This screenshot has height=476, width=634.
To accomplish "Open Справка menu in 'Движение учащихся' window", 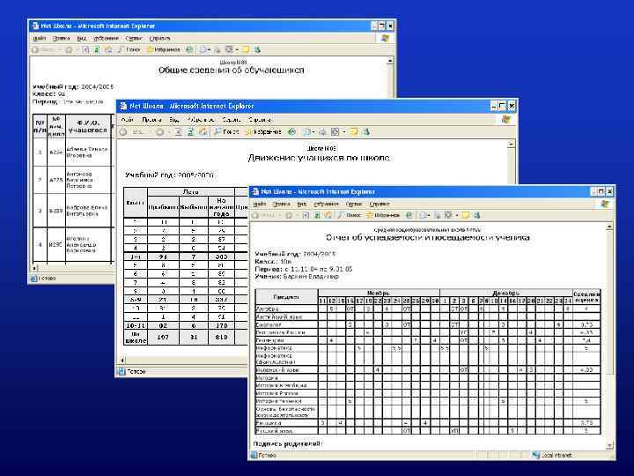I will [260, 120].
